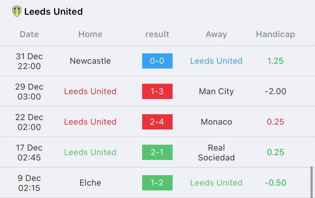The height and width of the screenshot is (198, 315).
Task: Click the Man City away team
Action: pyautogui.click(x=216, y=91)
